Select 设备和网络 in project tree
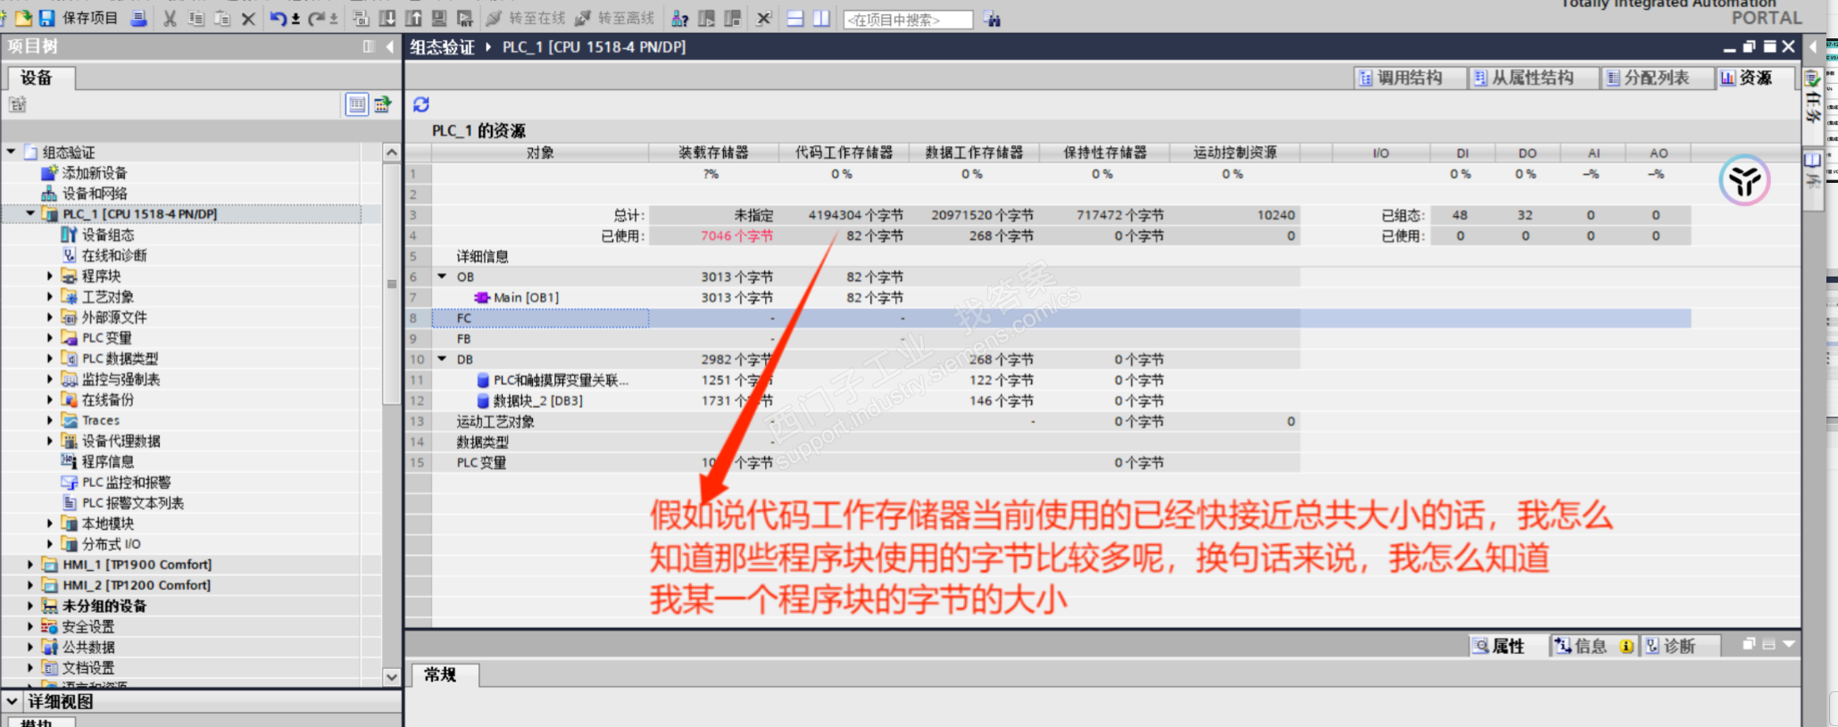Screen dimensions: 1838x727 tap(95, 194)
